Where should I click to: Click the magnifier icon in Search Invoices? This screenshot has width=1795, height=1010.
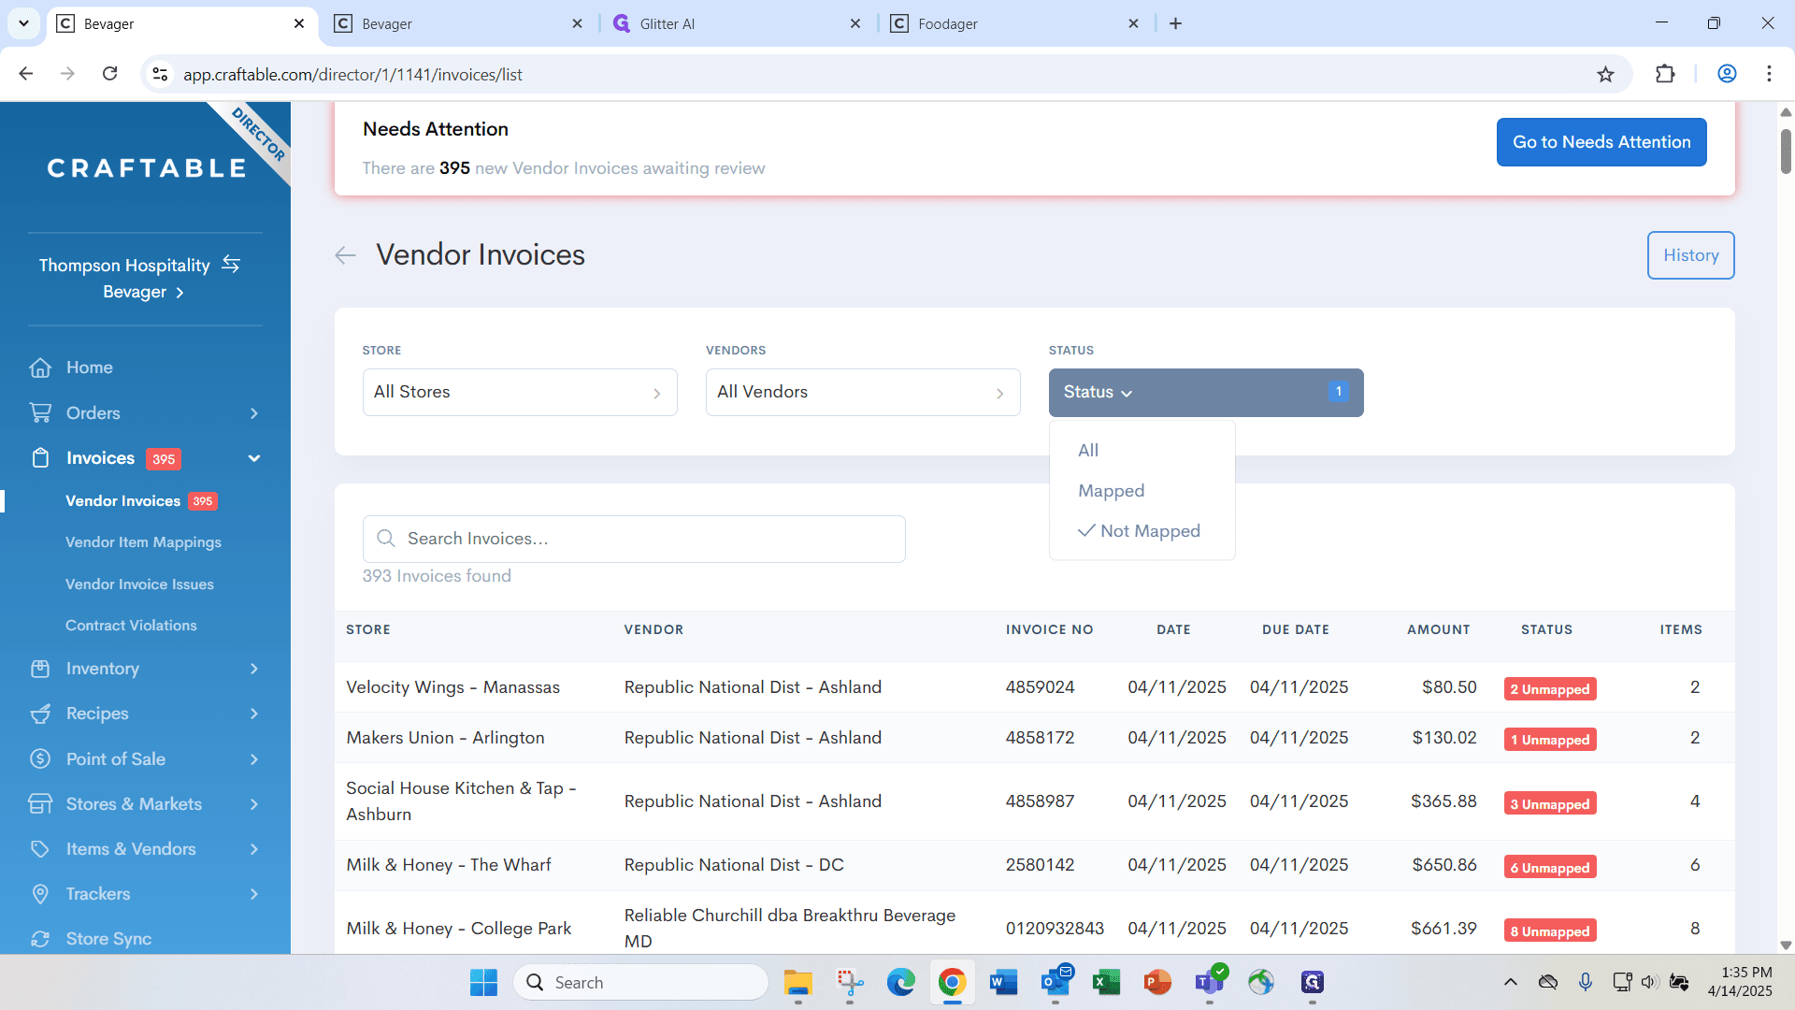(x=385, y=539)
